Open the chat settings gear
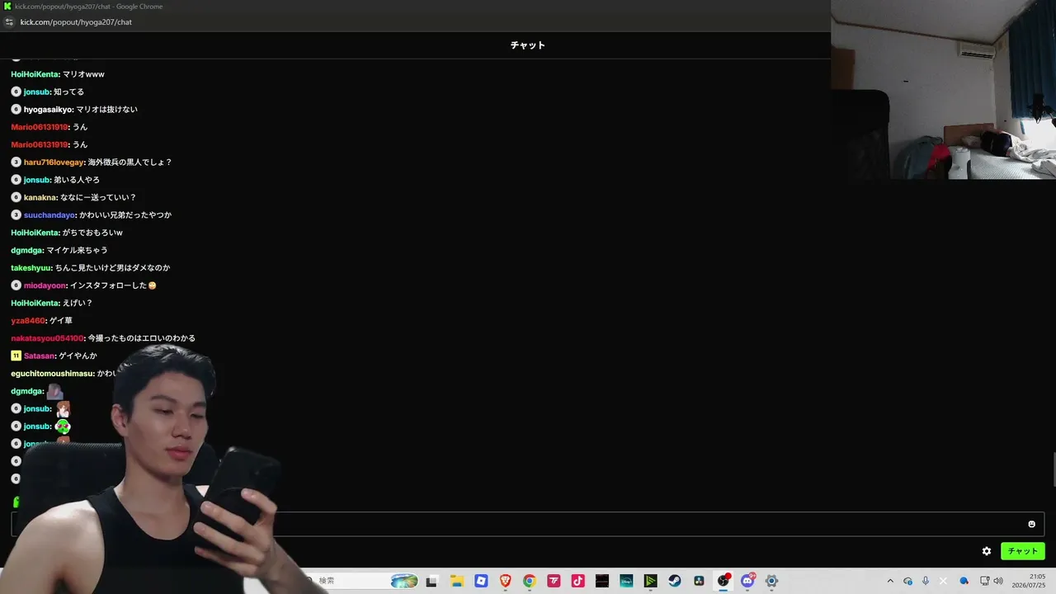The height and width of the screenshot is (594, 1056). point(986,551)
